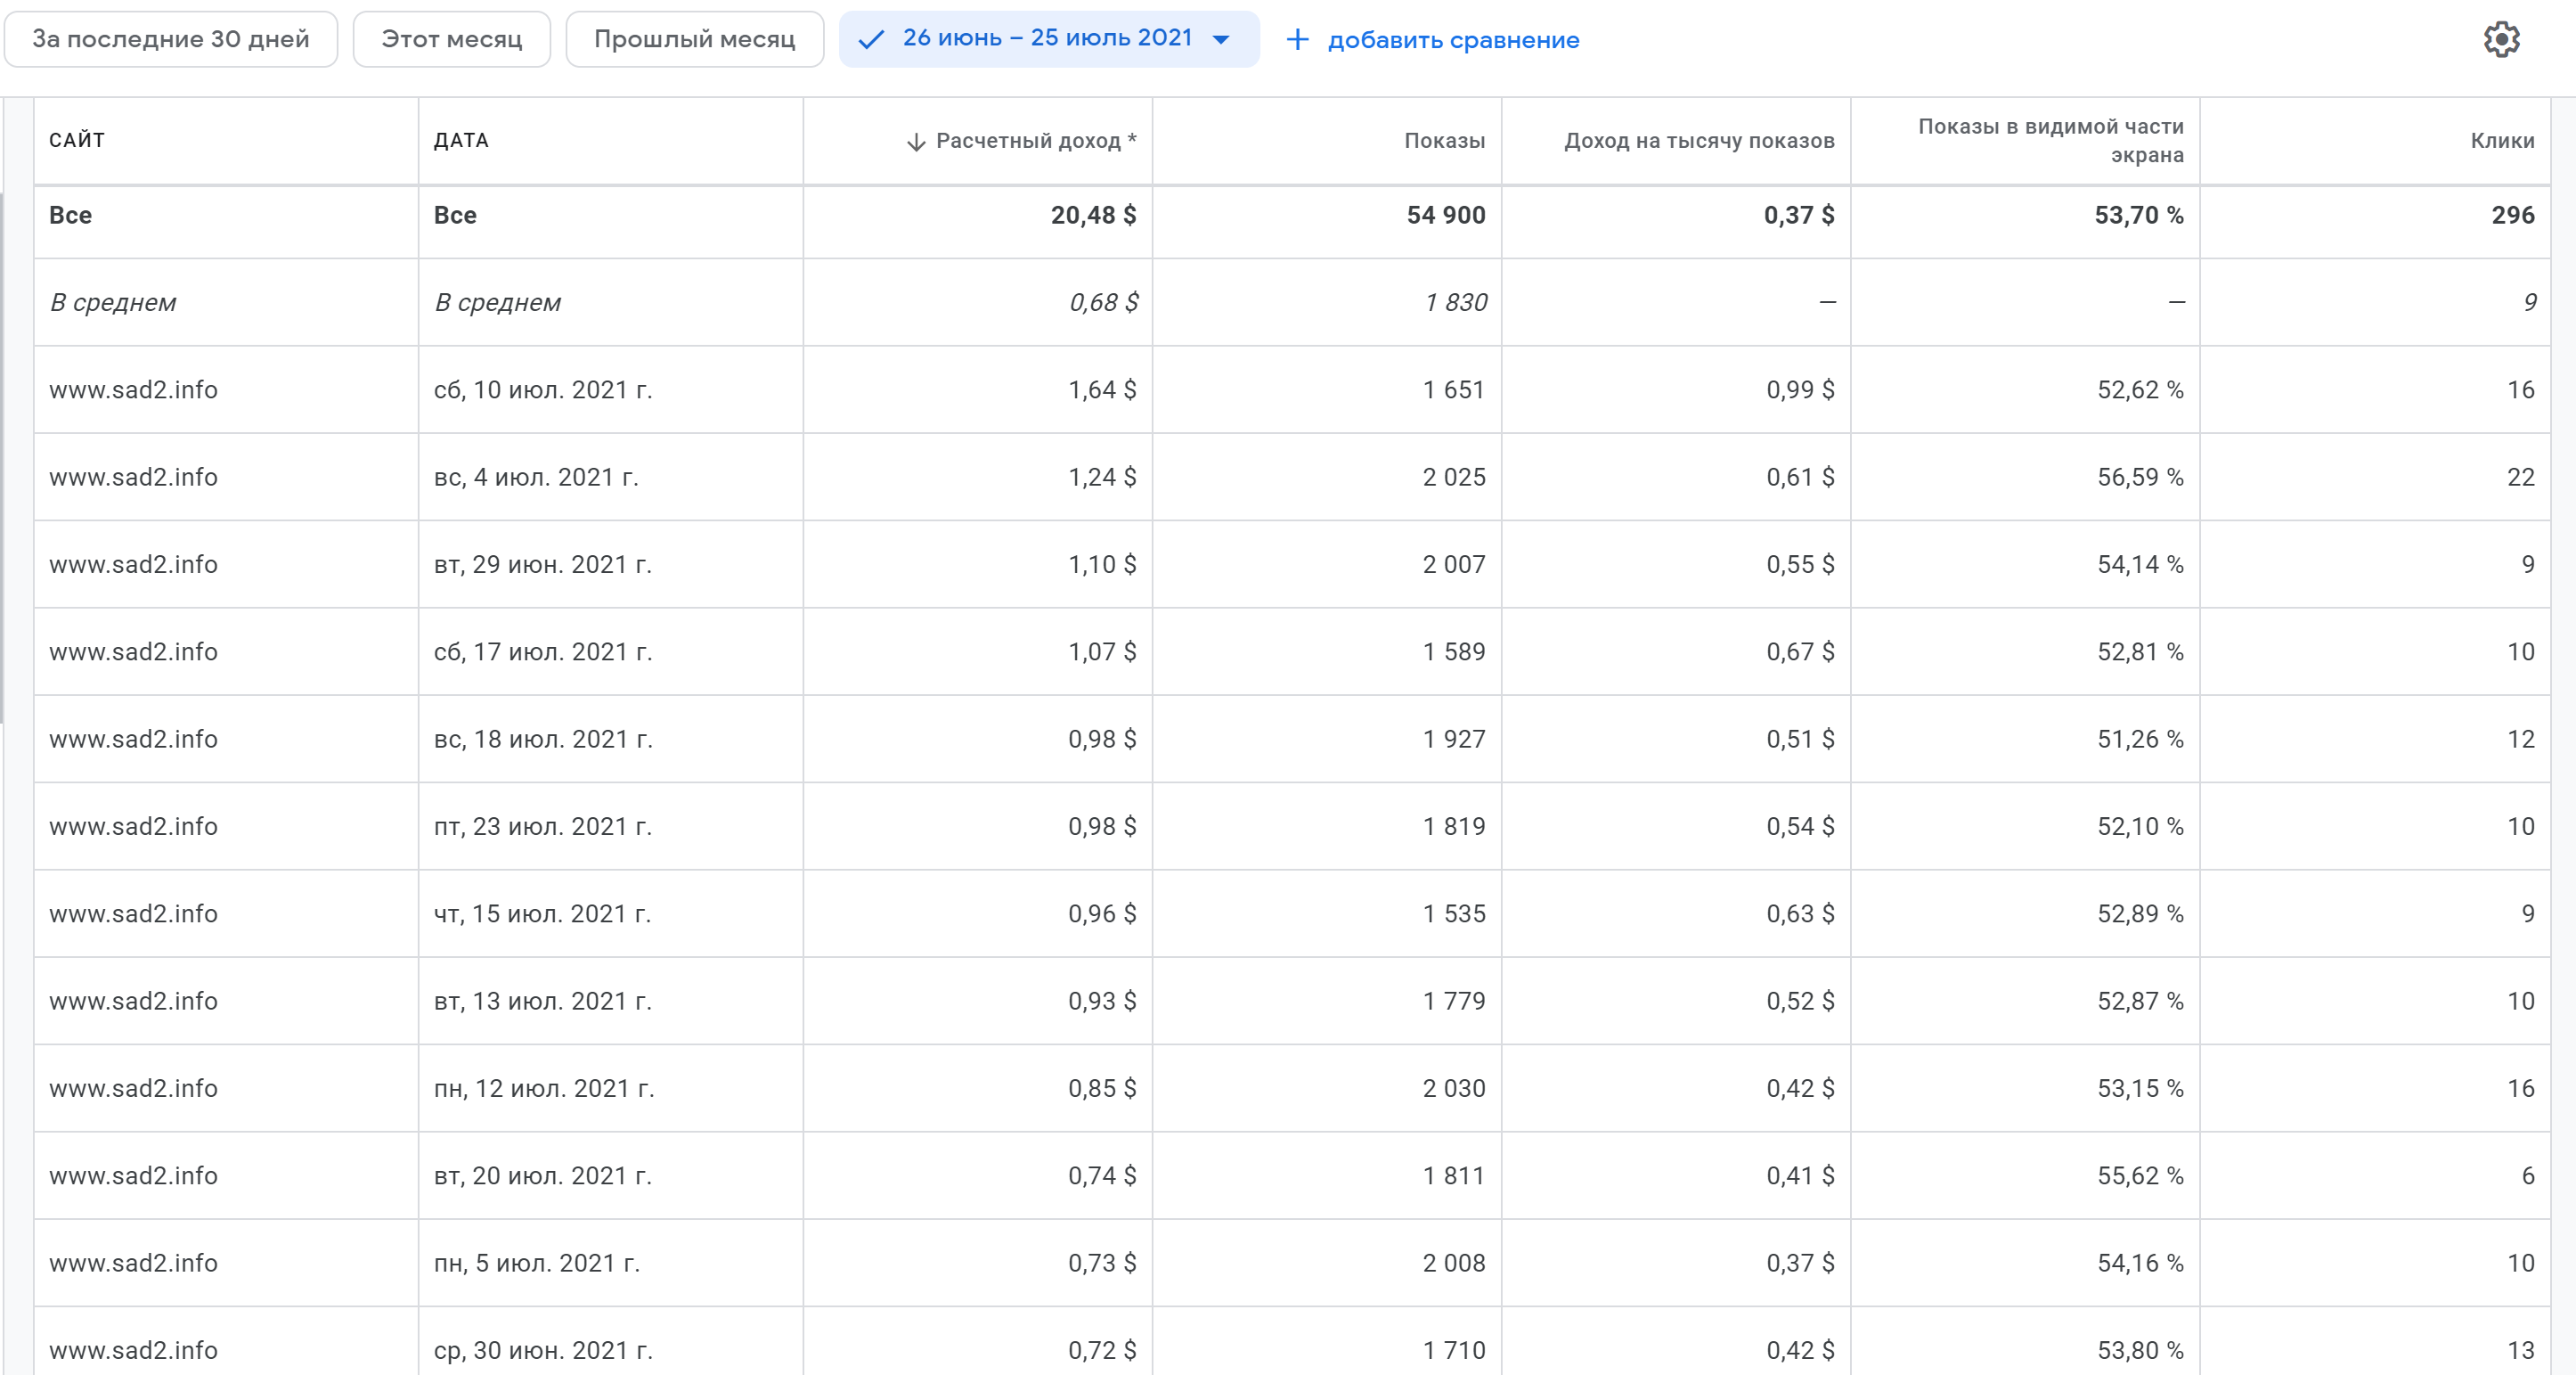
Task: Click the plus icon to add comparison
Action: (1297, 40)
